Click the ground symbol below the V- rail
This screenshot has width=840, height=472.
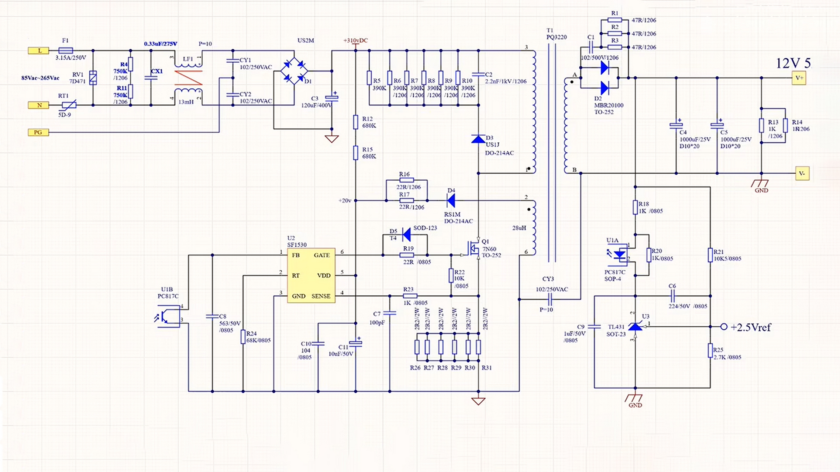760,183
